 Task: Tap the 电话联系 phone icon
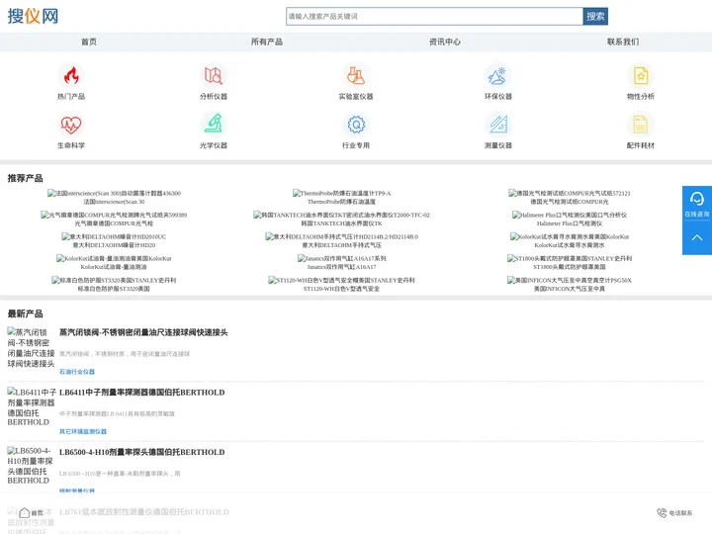[662, 512]
